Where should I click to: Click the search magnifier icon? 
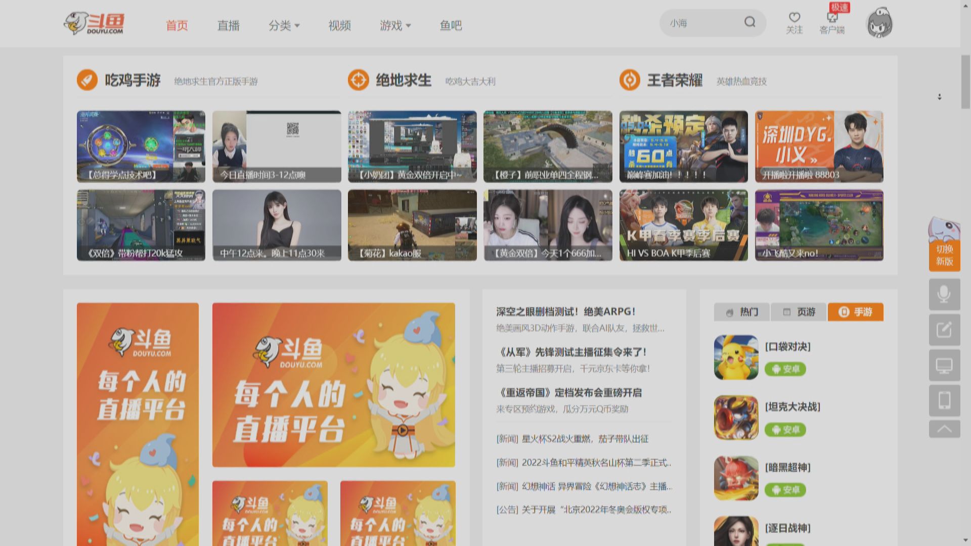pos(750,23)
